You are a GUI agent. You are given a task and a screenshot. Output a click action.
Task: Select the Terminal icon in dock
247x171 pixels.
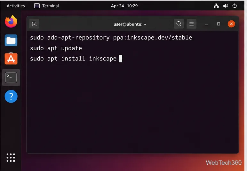(11, 77)
